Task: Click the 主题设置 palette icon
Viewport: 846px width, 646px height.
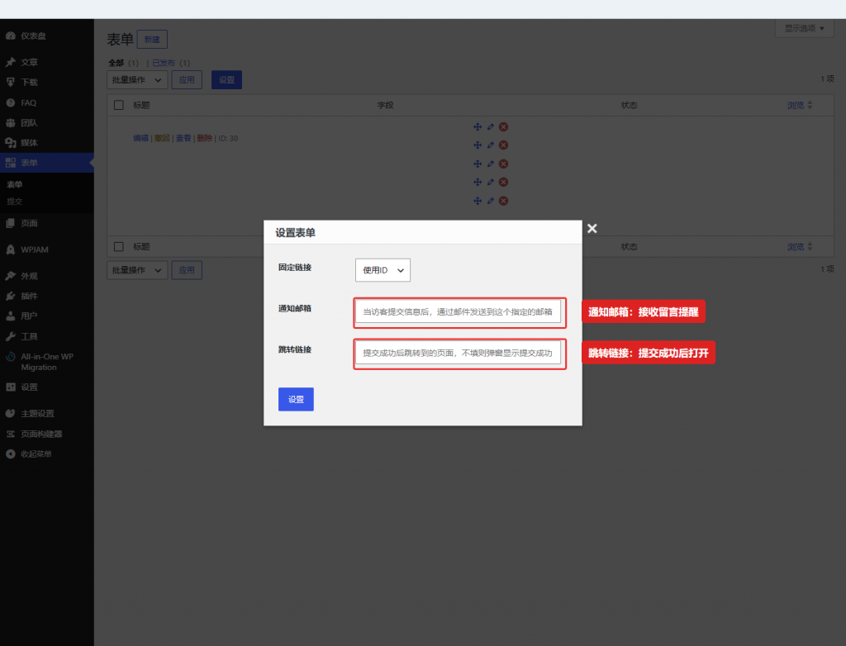Action: pos(10,413)
